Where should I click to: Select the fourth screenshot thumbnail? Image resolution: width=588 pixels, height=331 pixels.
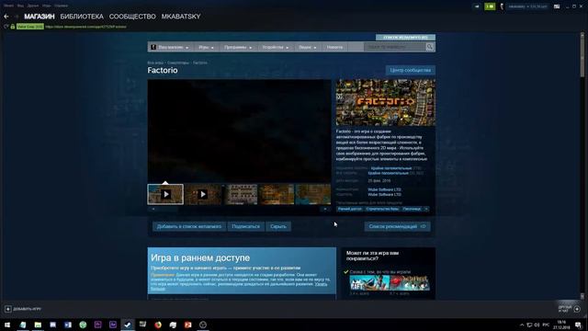(277, 194)
